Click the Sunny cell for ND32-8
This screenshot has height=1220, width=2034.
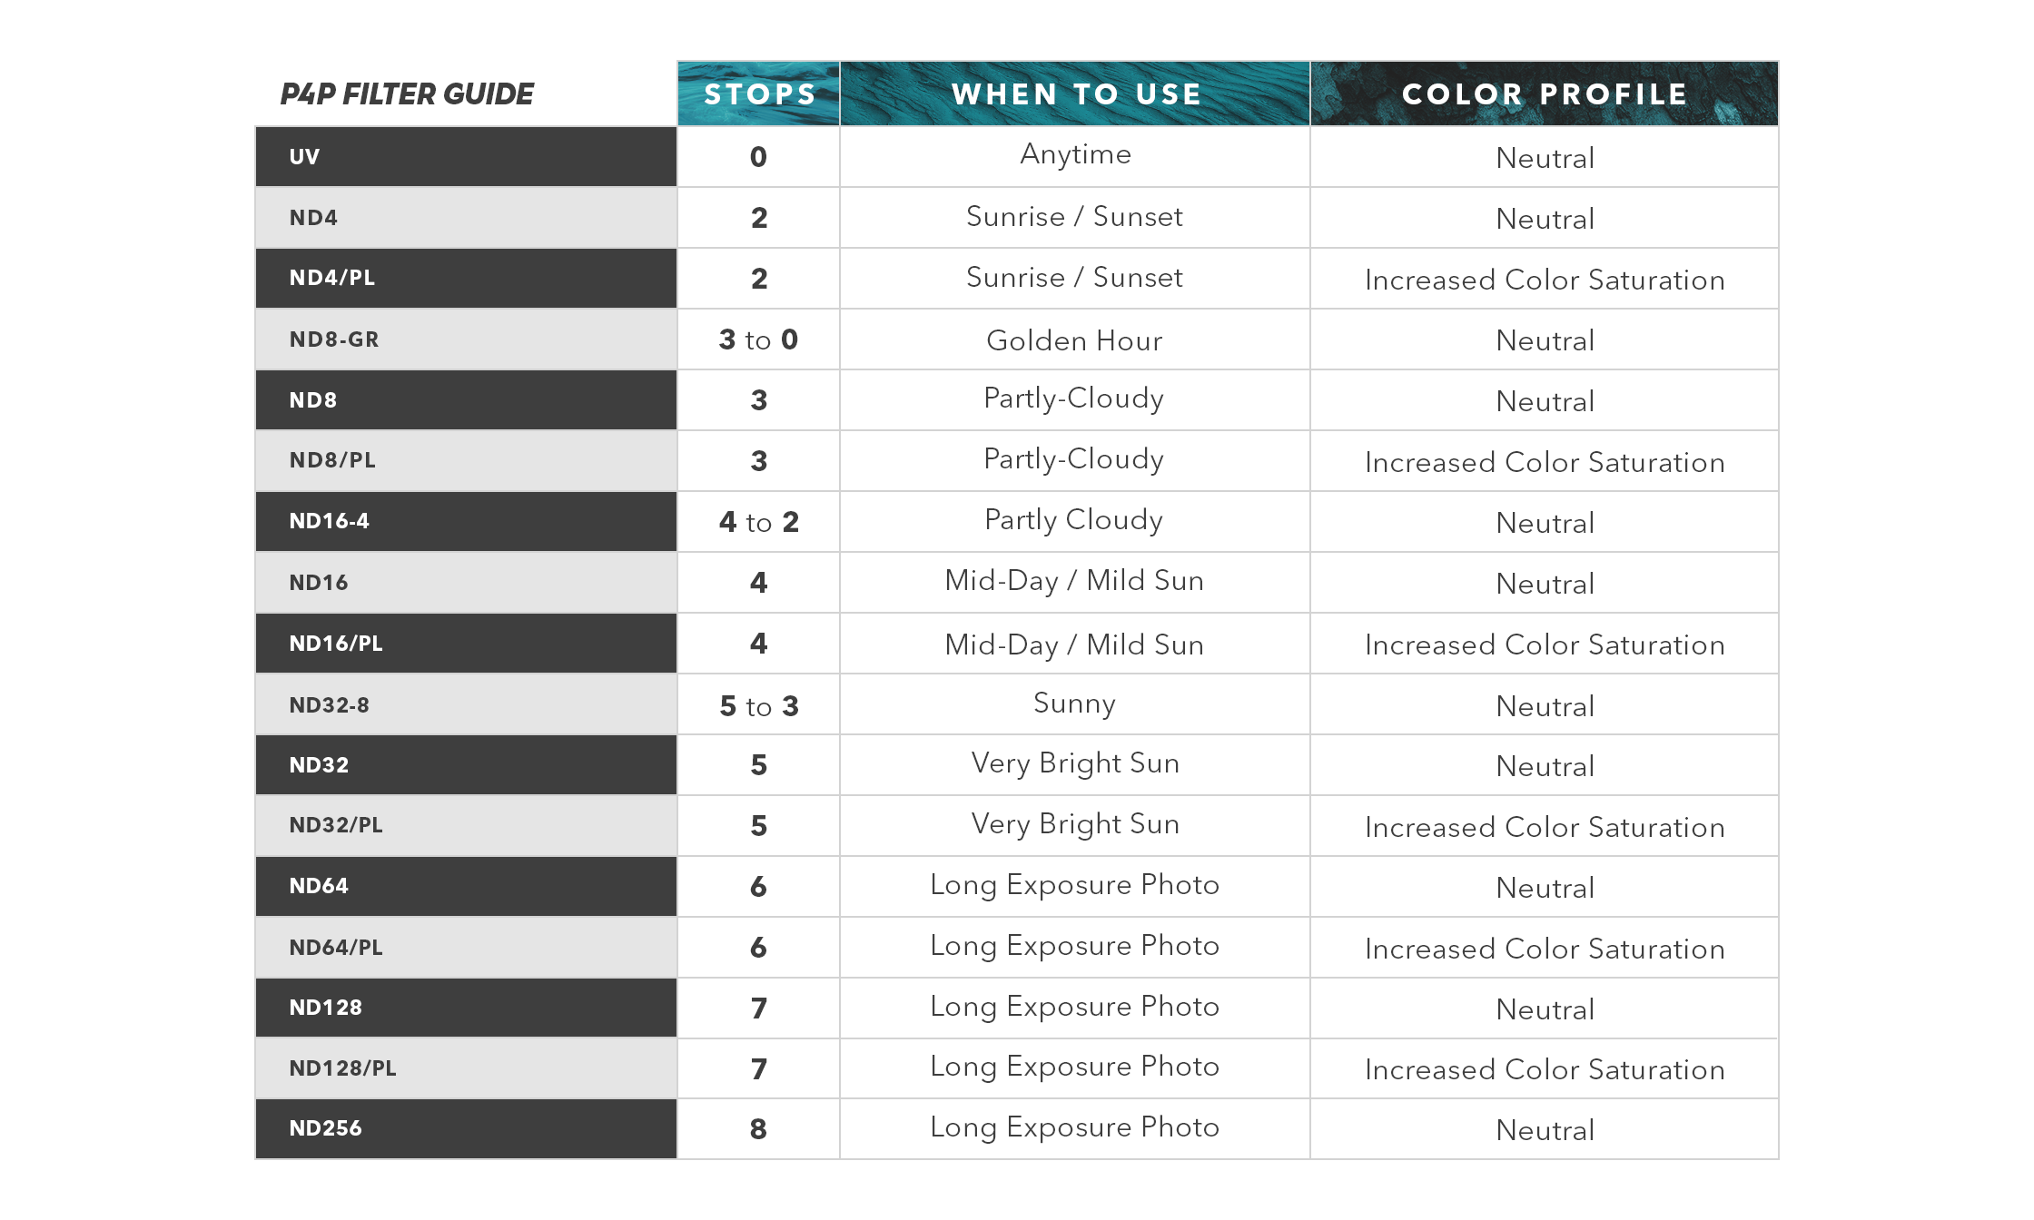coord(1074,704)
